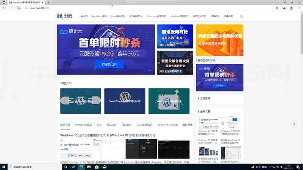
Task: Close the WordPress建站 browser tab
Action: (x=43, y=3)
